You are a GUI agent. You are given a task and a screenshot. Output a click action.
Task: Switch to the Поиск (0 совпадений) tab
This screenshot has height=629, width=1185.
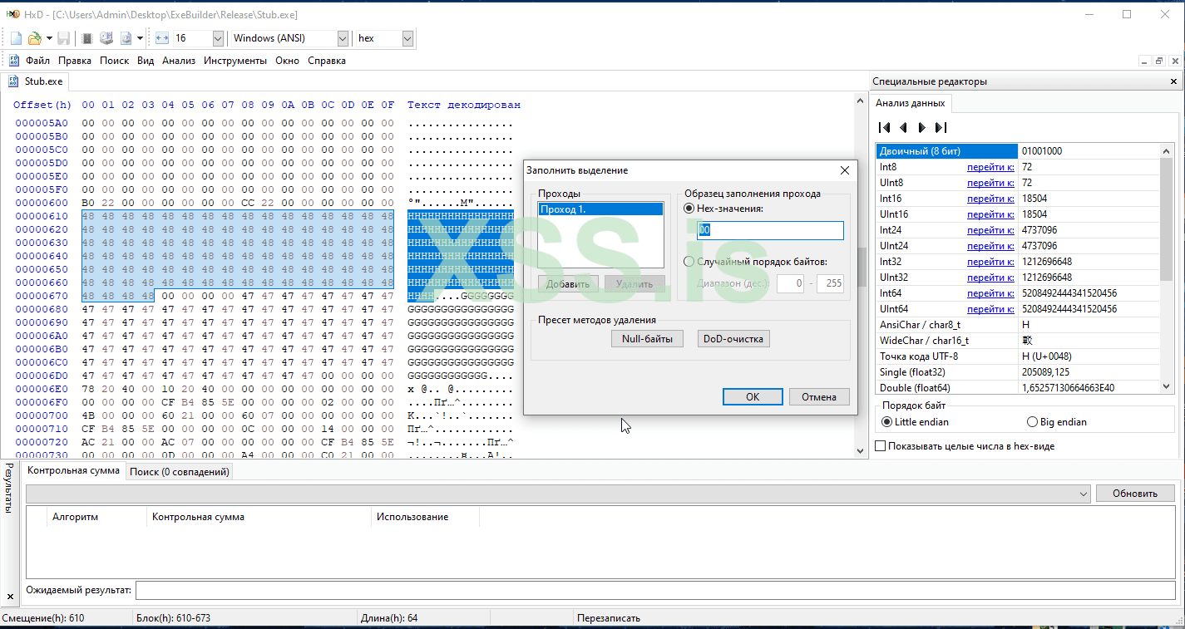click(x=179, y=472)
